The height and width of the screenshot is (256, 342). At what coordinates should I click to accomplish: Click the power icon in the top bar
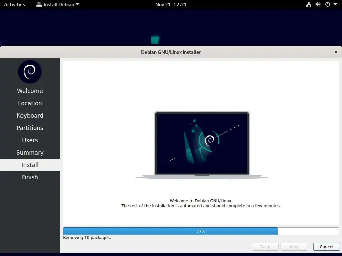[328, 5]
